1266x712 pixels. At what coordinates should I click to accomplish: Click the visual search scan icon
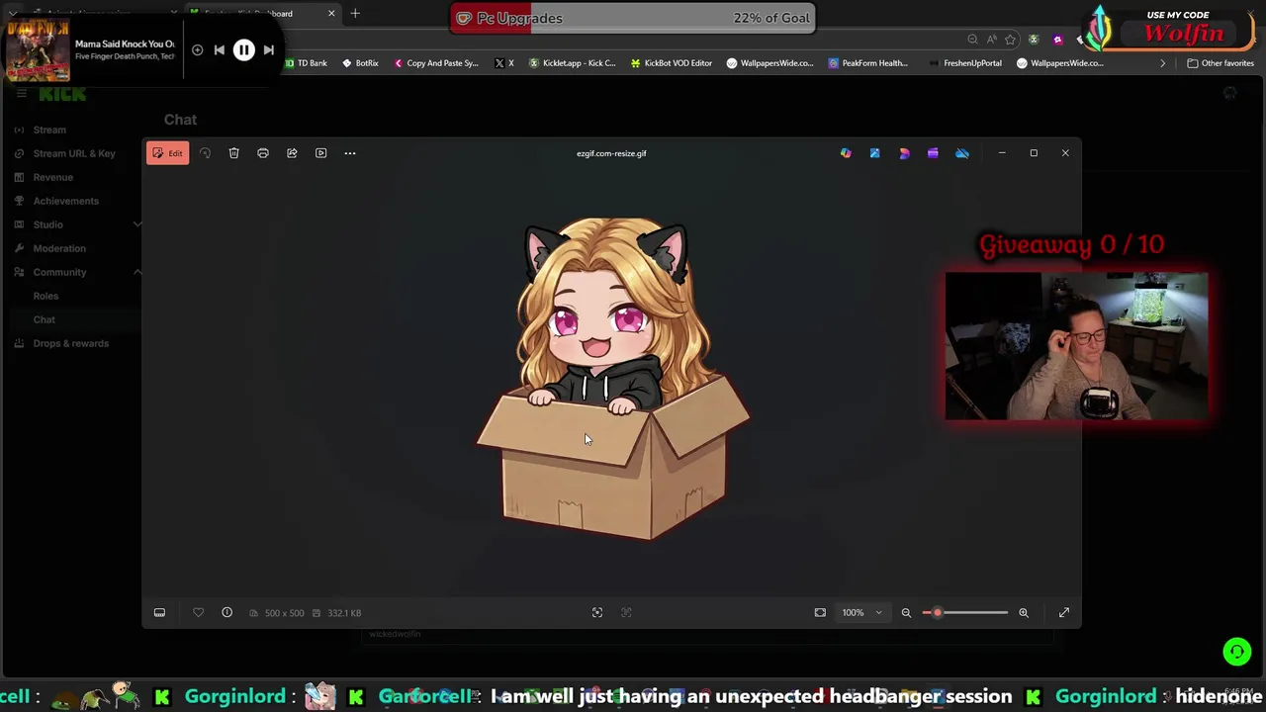coord(596,613)
